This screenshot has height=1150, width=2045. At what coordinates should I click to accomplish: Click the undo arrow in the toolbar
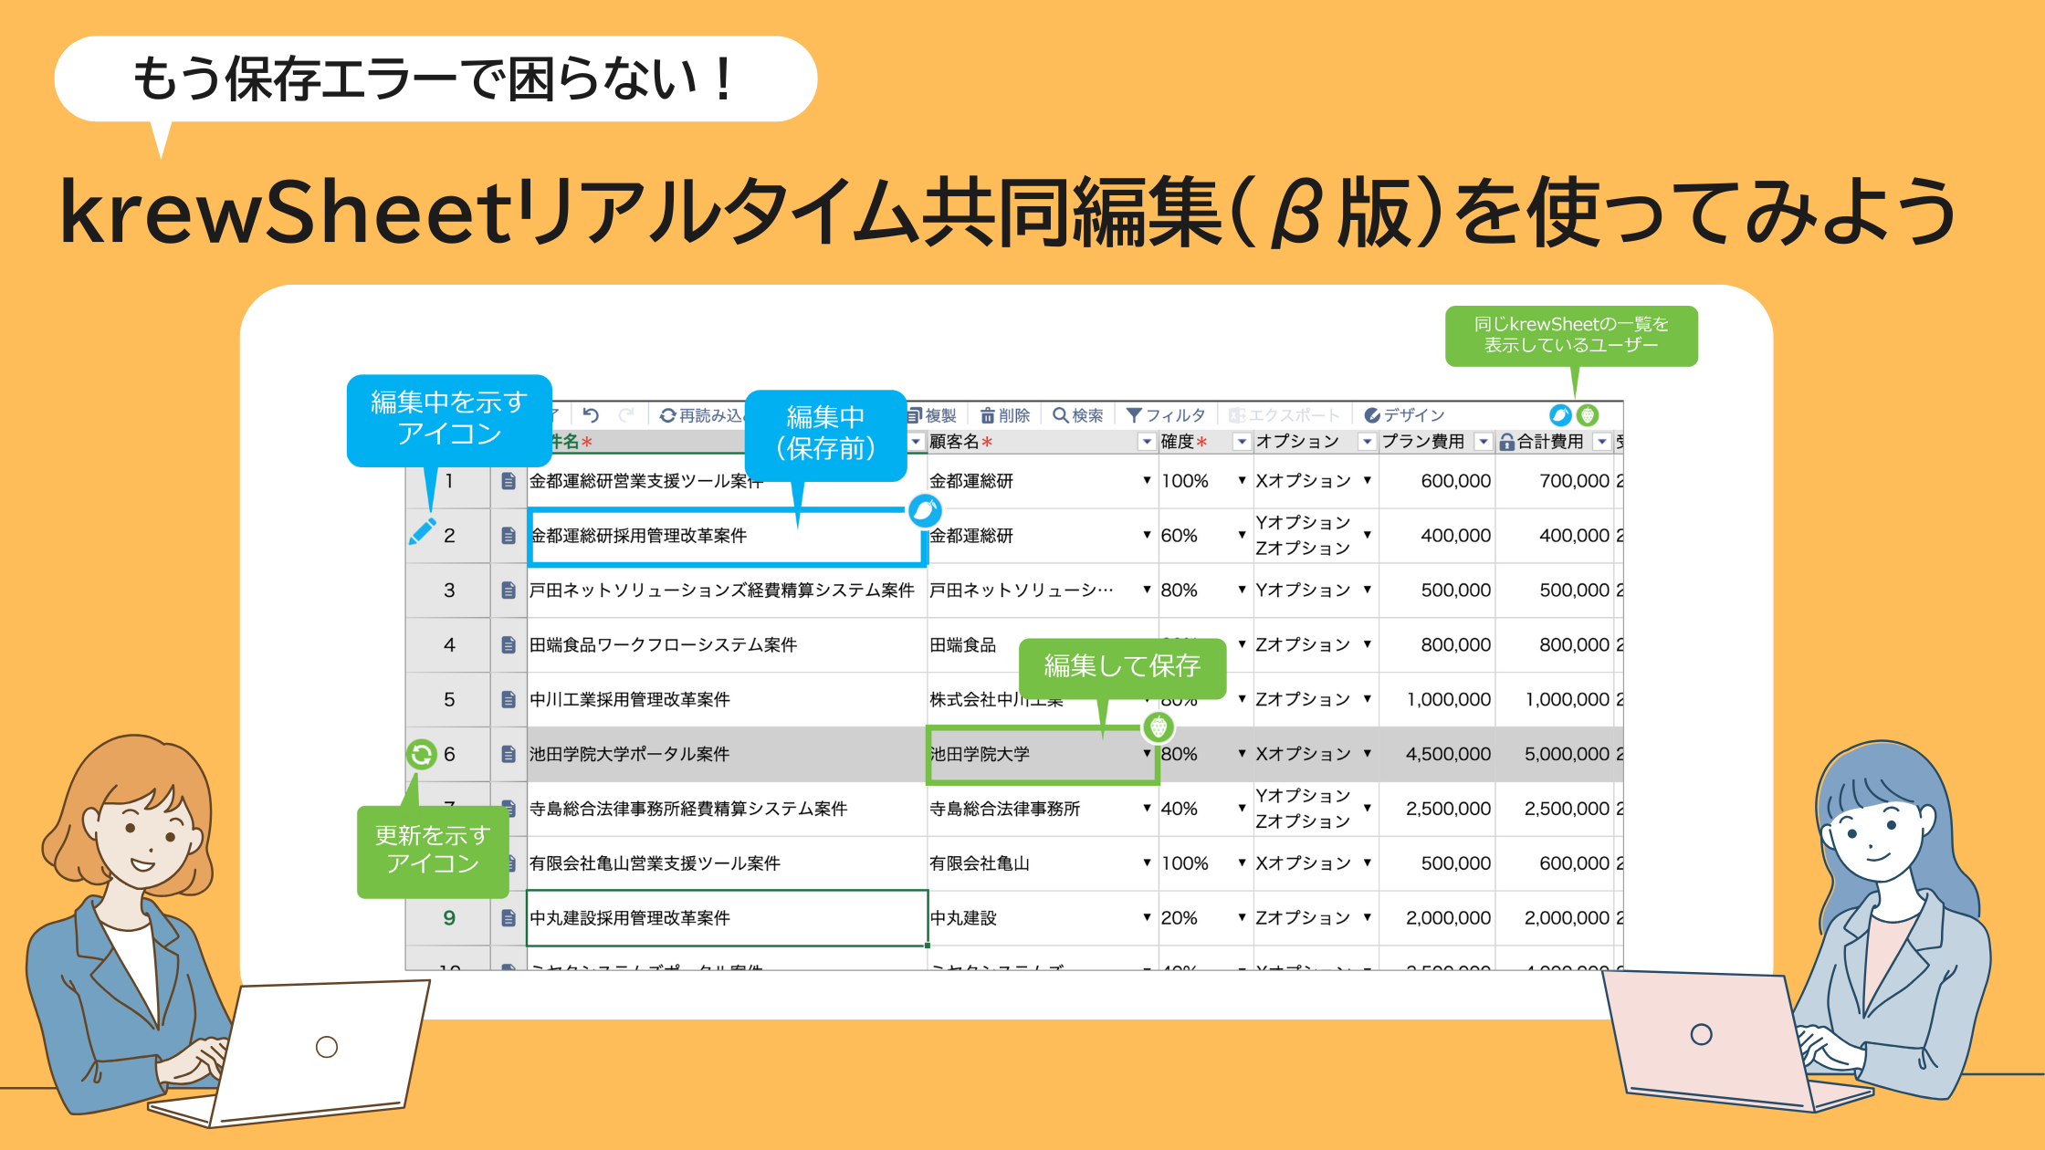point(591,415)
